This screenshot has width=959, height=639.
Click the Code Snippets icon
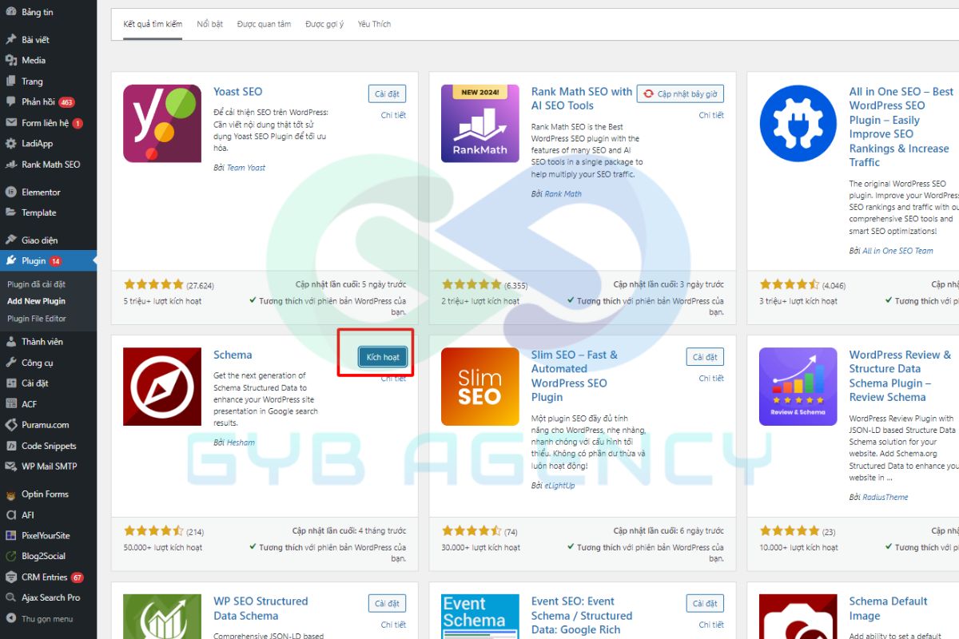[10, 446]
